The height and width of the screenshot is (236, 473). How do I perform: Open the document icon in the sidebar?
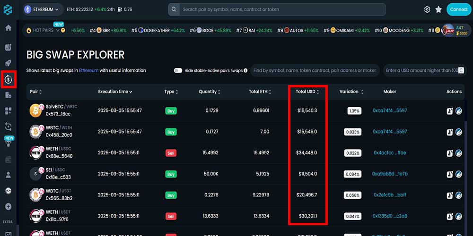(9, 95)
